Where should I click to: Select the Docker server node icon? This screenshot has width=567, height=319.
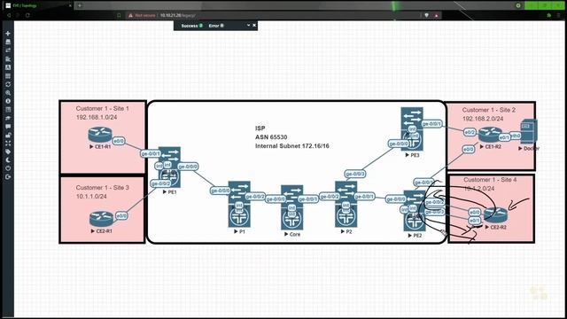pyautogui.click(x=529, y=132)
